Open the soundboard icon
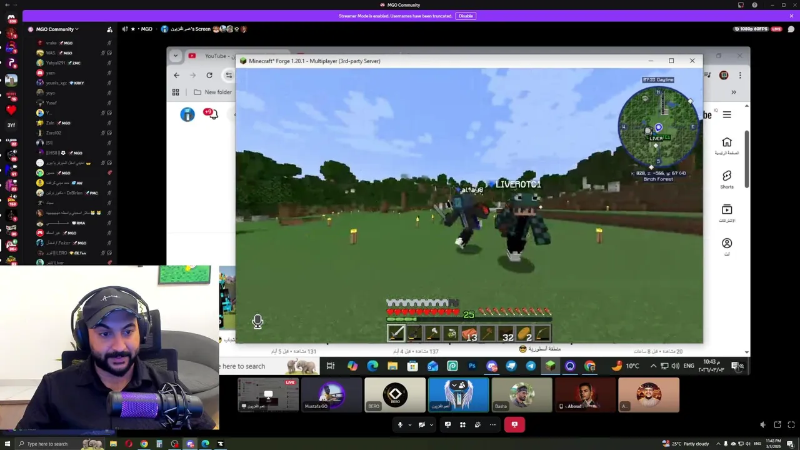Image resolution: width=800 pixels, height=450 pixels. (x=477, y=424)
